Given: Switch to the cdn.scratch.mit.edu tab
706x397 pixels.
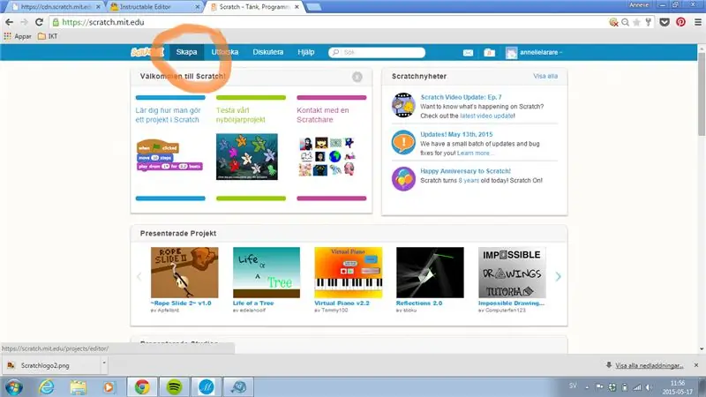Looking at the screenshot, I should (56, 7).
